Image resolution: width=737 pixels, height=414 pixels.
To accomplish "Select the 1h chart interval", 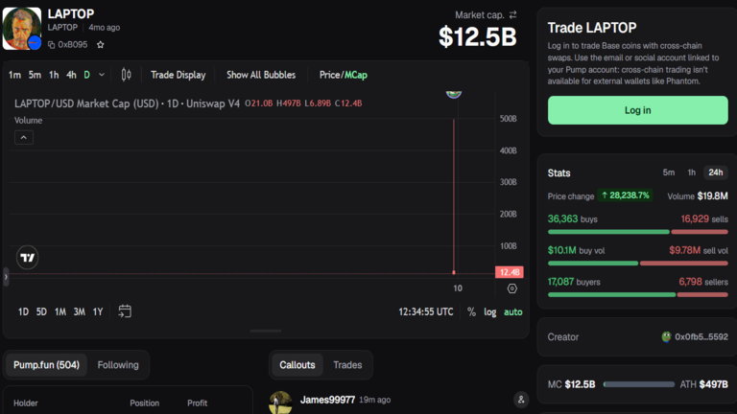I will (54, 75).
